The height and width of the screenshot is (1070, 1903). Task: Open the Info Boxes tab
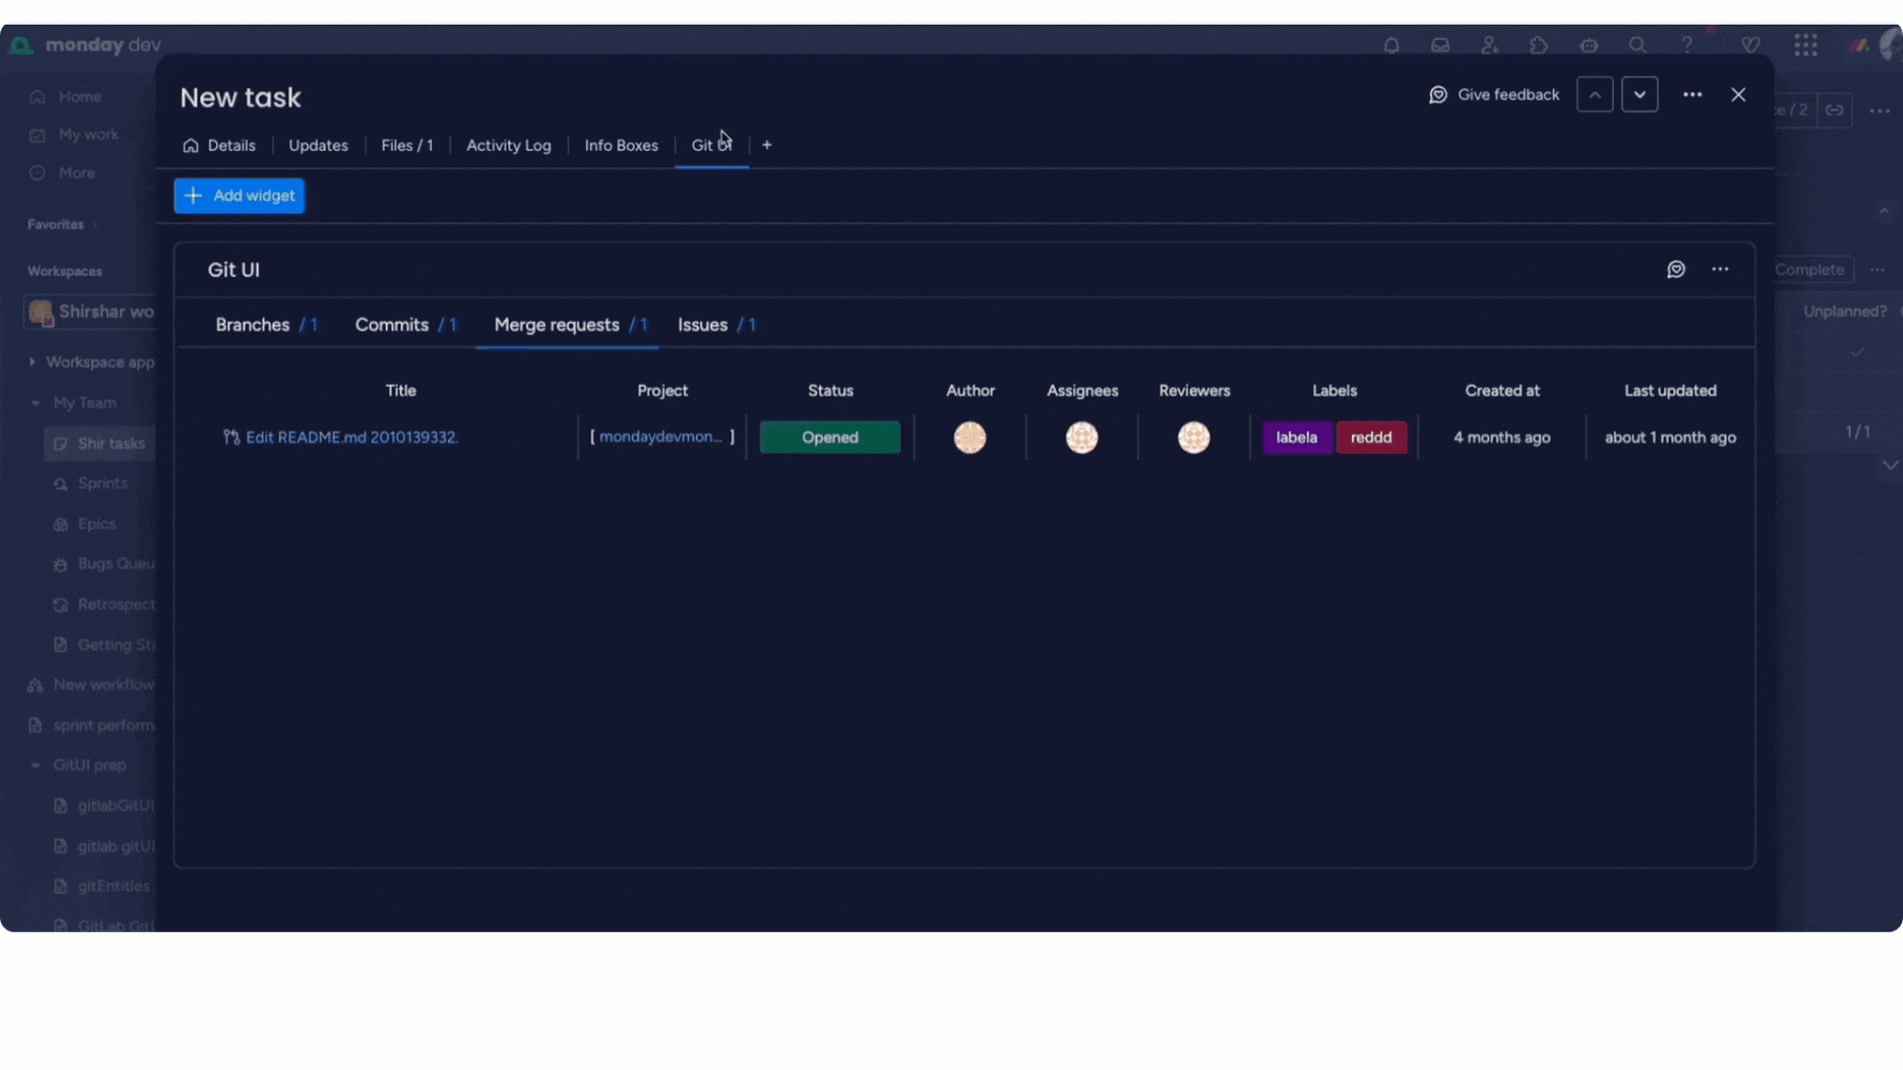[x=621, y=146]
